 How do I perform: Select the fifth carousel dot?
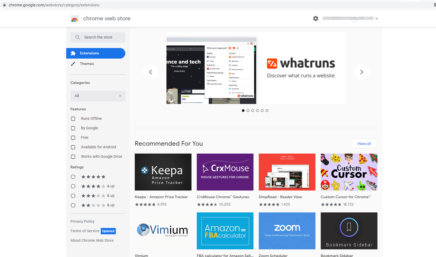[x=262, y=111]
